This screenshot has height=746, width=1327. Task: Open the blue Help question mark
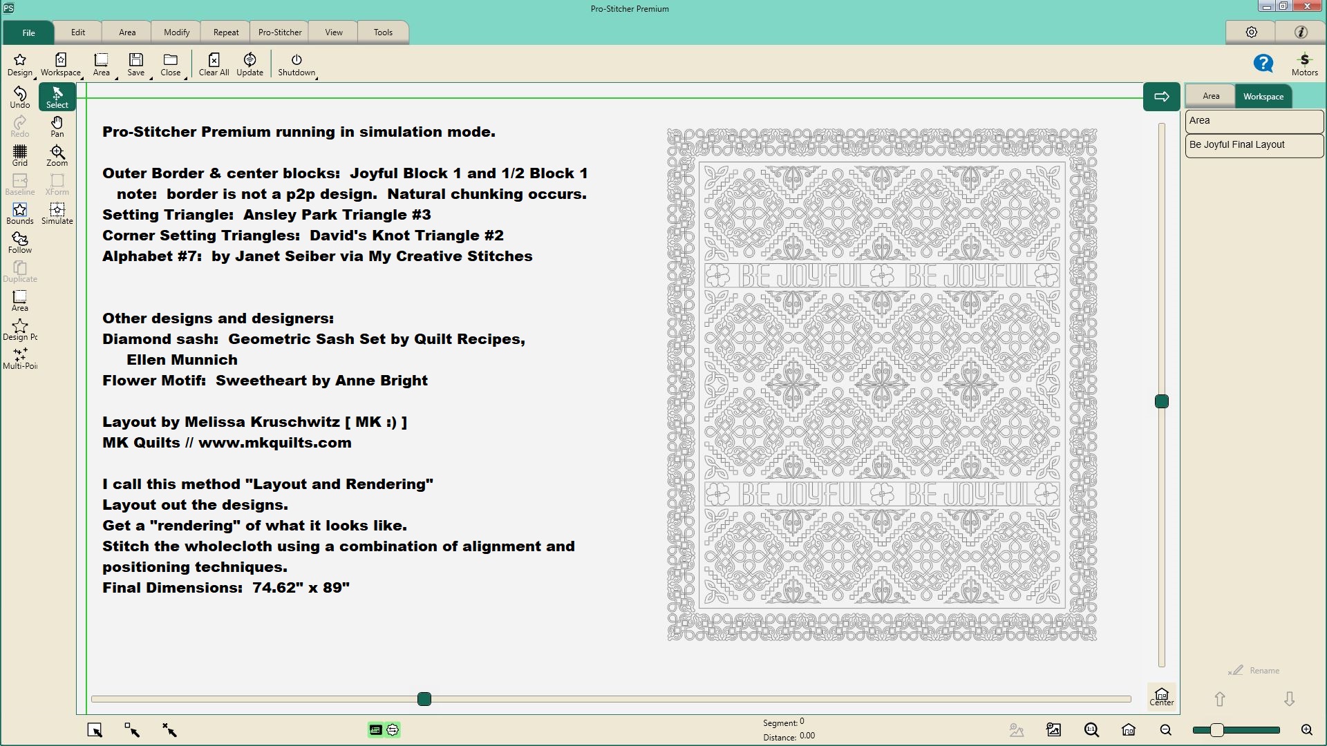click(1263, 64)
